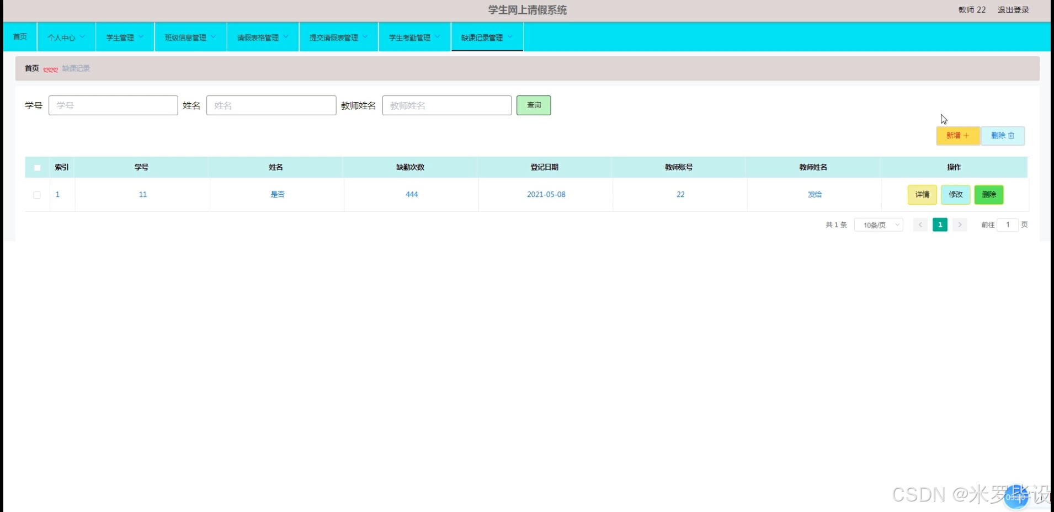This screenshot has width=1054, height=512.
Task: Click the green 删除 button in row 1
Action: 989,195
